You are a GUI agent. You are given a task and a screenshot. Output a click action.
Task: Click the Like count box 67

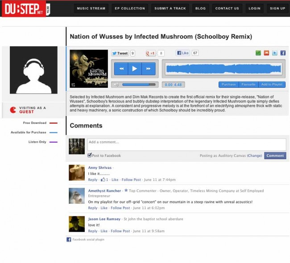(x=195, y=53)
